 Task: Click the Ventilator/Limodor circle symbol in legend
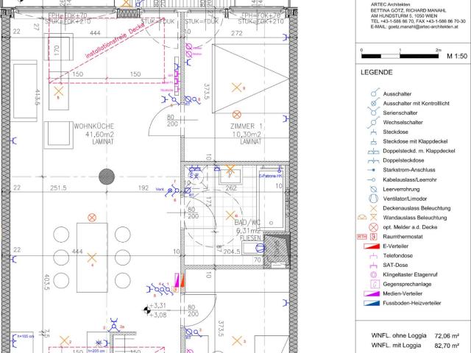pyautogui.click(x=373, y=199)
